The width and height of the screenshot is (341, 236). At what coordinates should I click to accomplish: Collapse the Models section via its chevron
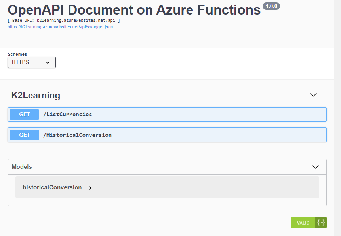pyautogui.click(x=315, y=167)
